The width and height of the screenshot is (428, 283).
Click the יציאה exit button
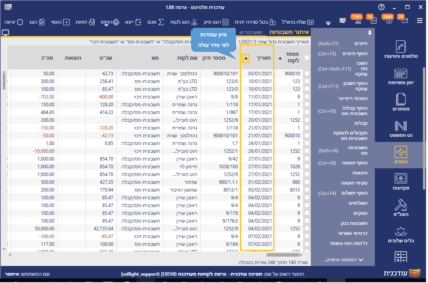[14, 22]
